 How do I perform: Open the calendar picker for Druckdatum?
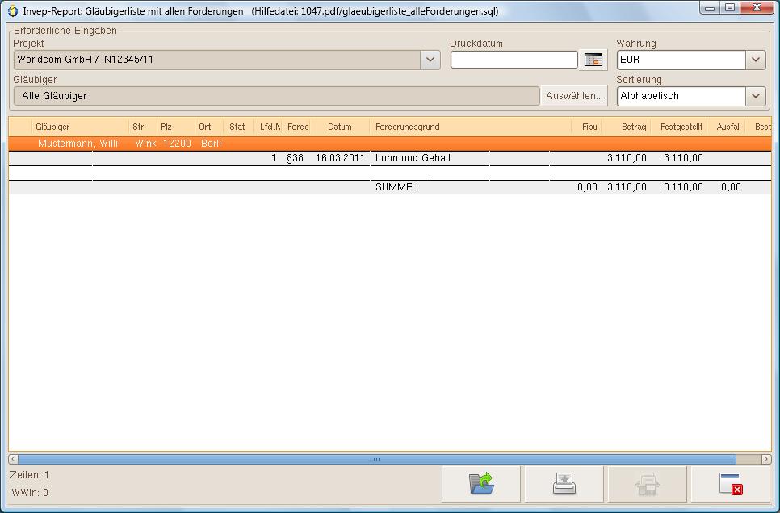(593, 60)
